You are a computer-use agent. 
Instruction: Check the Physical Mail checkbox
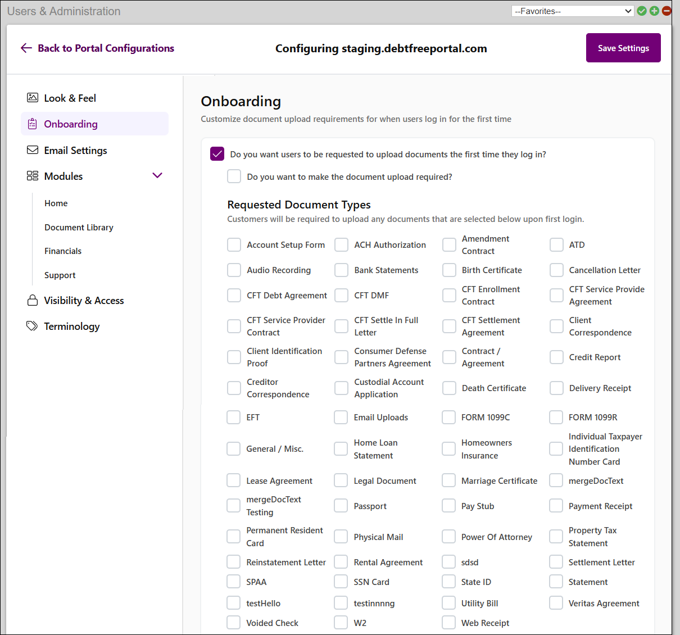[x=341, y=537]
